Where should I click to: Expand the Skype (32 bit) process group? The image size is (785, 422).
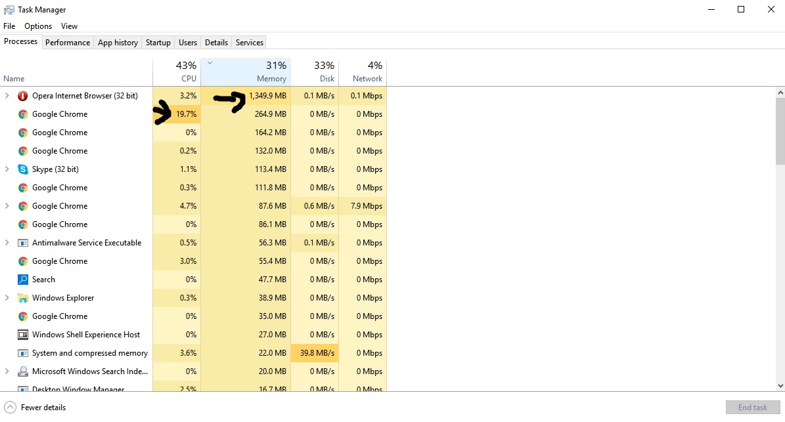7,169
